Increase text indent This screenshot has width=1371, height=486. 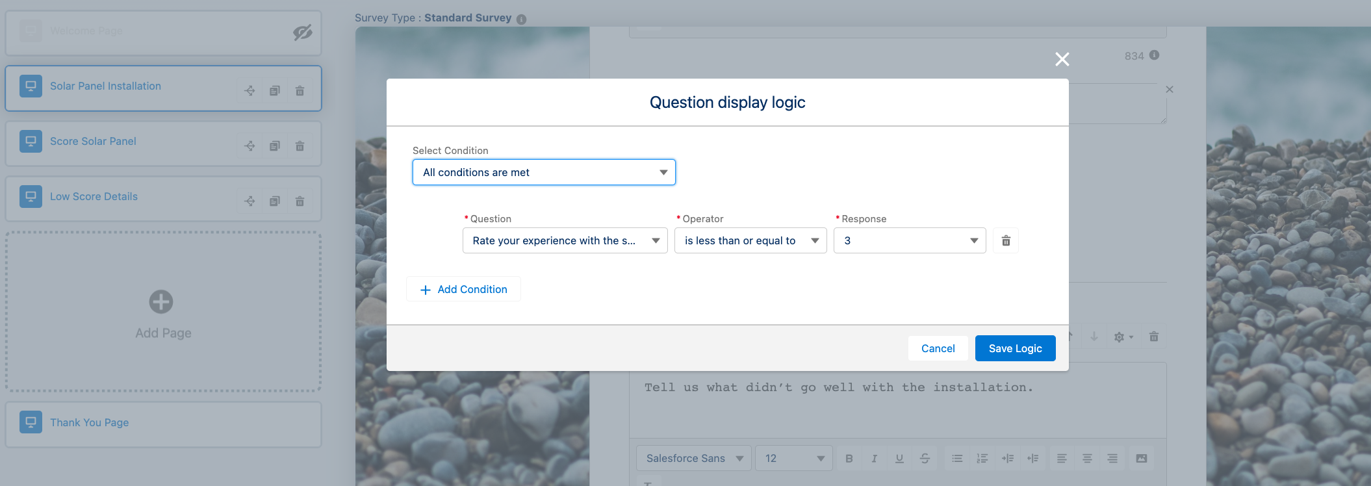pyautogui.click(x=1008, y=458)
